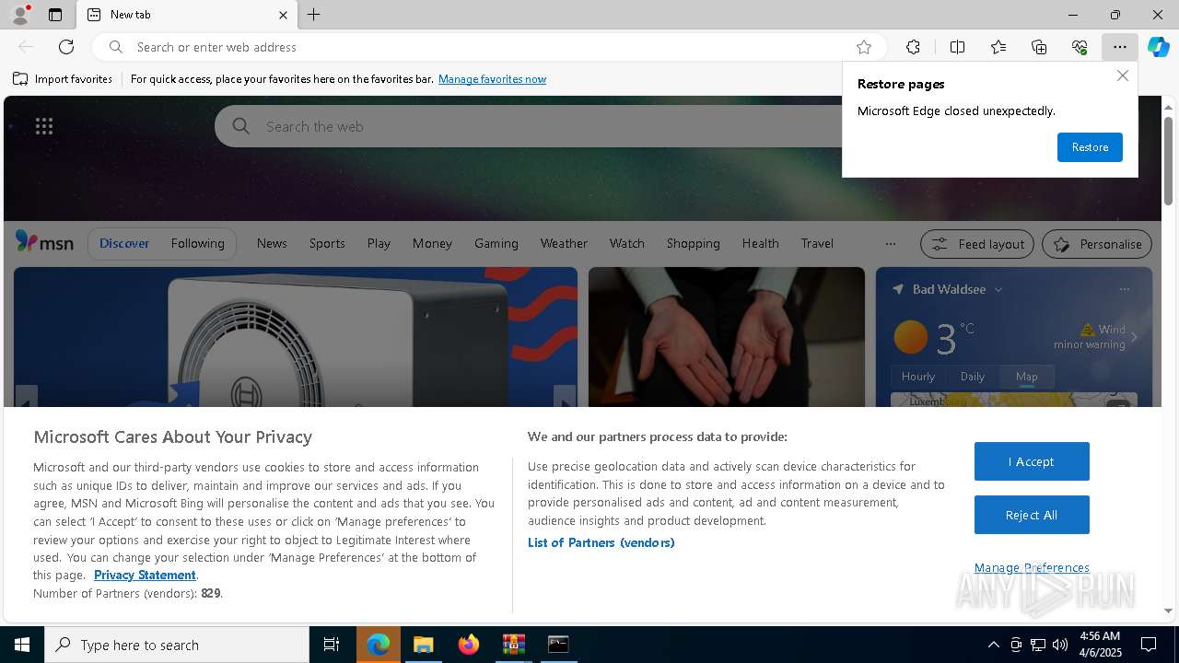The height and width of the screenshot is (663, 1179).
Task: Click the MSN logo
Action: click(44, 242)
